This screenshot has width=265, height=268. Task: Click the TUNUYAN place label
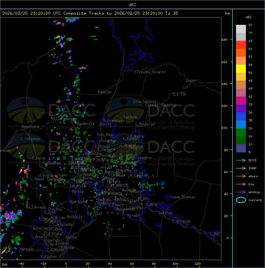click(x=68, y=248)
